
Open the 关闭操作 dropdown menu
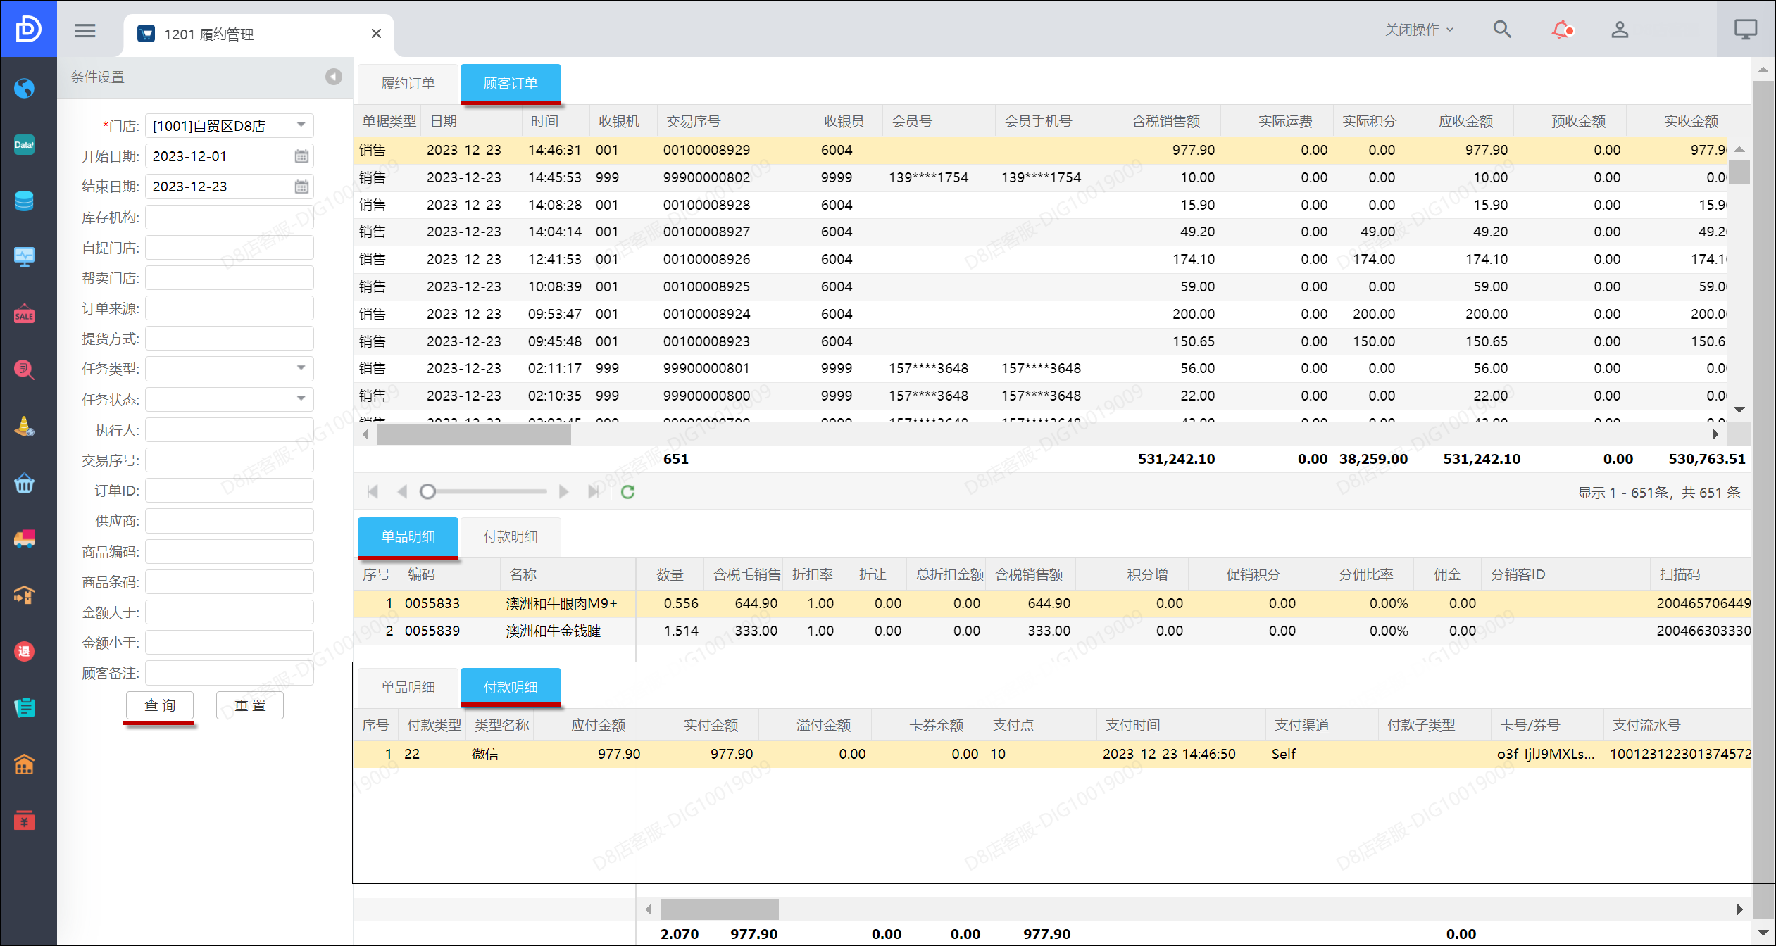pos(1419,30)
